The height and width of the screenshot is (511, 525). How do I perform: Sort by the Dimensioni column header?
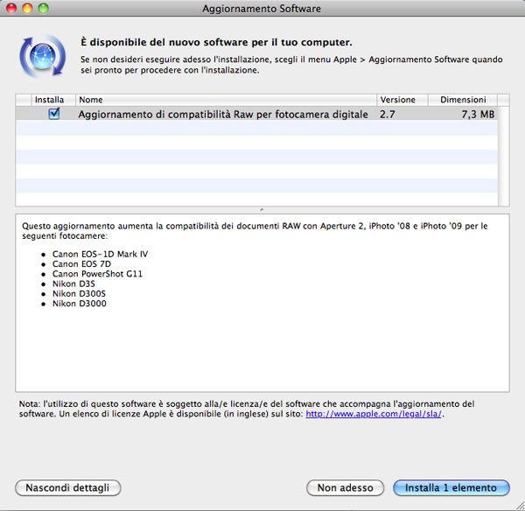click(x=463, y=100)
